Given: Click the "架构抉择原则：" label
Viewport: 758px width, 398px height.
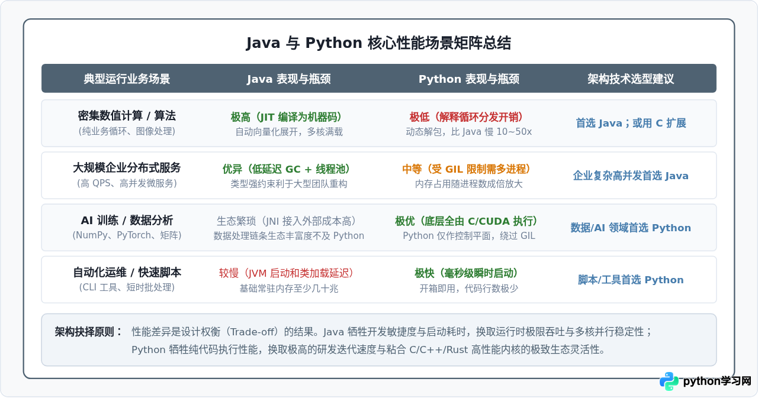Looking at the screenshot, I should (89, 332).
